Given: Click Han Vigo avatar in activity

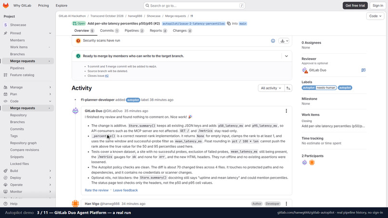Looking at the screenshot, I should (x=75, y=204).
